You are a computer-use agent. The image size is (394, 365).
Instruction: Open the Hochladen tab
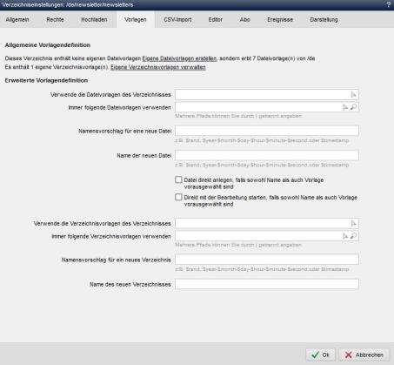click(94, 19)
